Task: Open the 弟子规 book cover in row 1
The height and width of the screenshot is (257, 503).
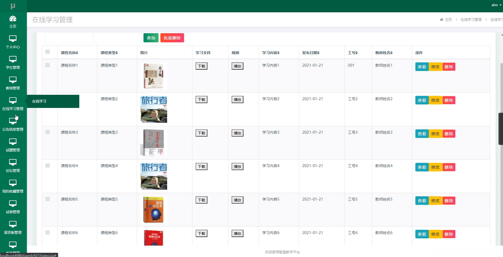Action: pyautogui.click(x=154, y=76)
